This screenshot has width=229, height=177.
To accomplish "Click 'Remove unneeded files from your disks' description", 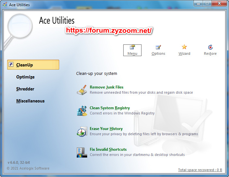I will pos(141,92).
